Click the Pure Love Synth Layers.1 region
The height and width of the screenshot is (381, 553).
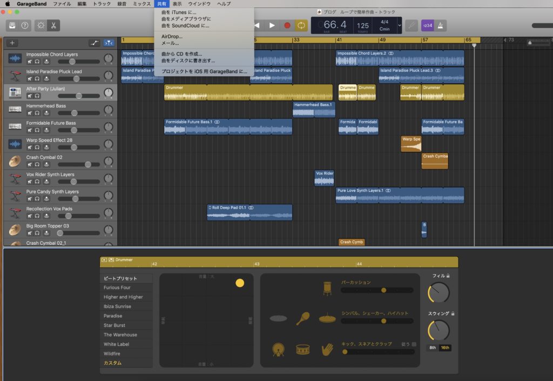pos(400,196)
